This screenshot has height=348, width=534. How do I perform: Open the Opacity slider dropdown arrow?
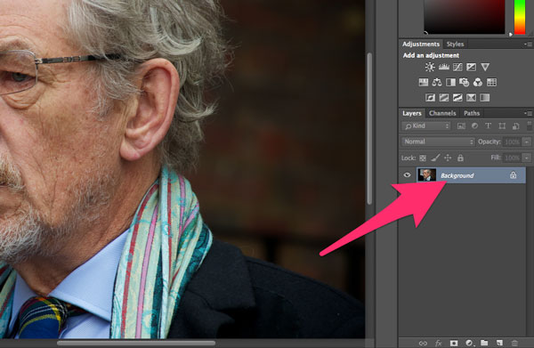pos(527,142)
